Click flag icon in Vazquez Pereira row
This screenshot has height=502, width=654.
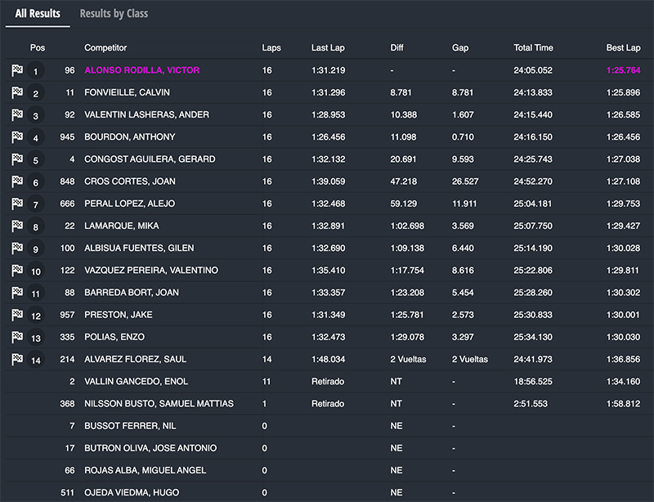(16, 270)
